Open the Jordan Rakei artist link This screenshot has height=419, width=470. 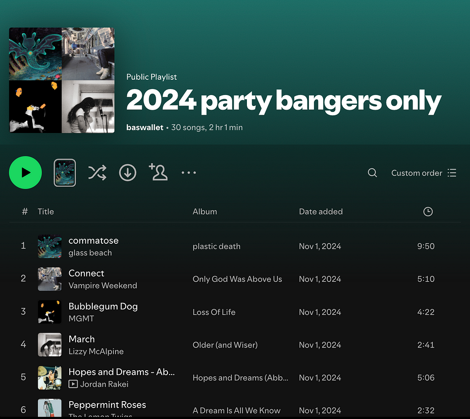pos(104,384)
